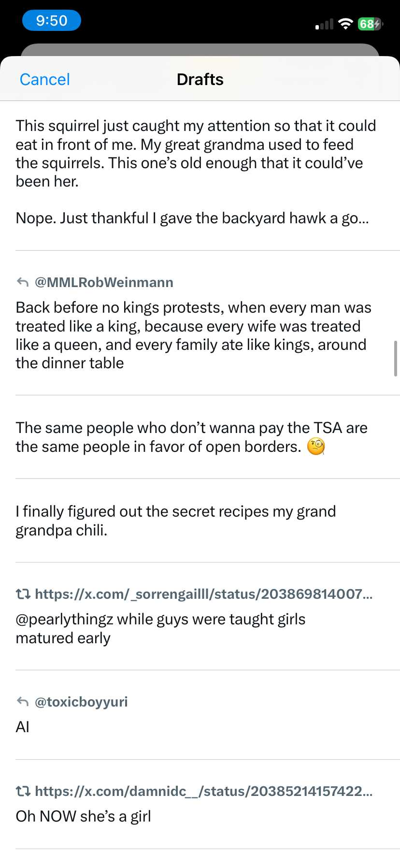Image resolution: width=400 pixels, height=866 pixels.
Task: Open the @MMLRobWeinmann reply handle
Action: [104, 282]
